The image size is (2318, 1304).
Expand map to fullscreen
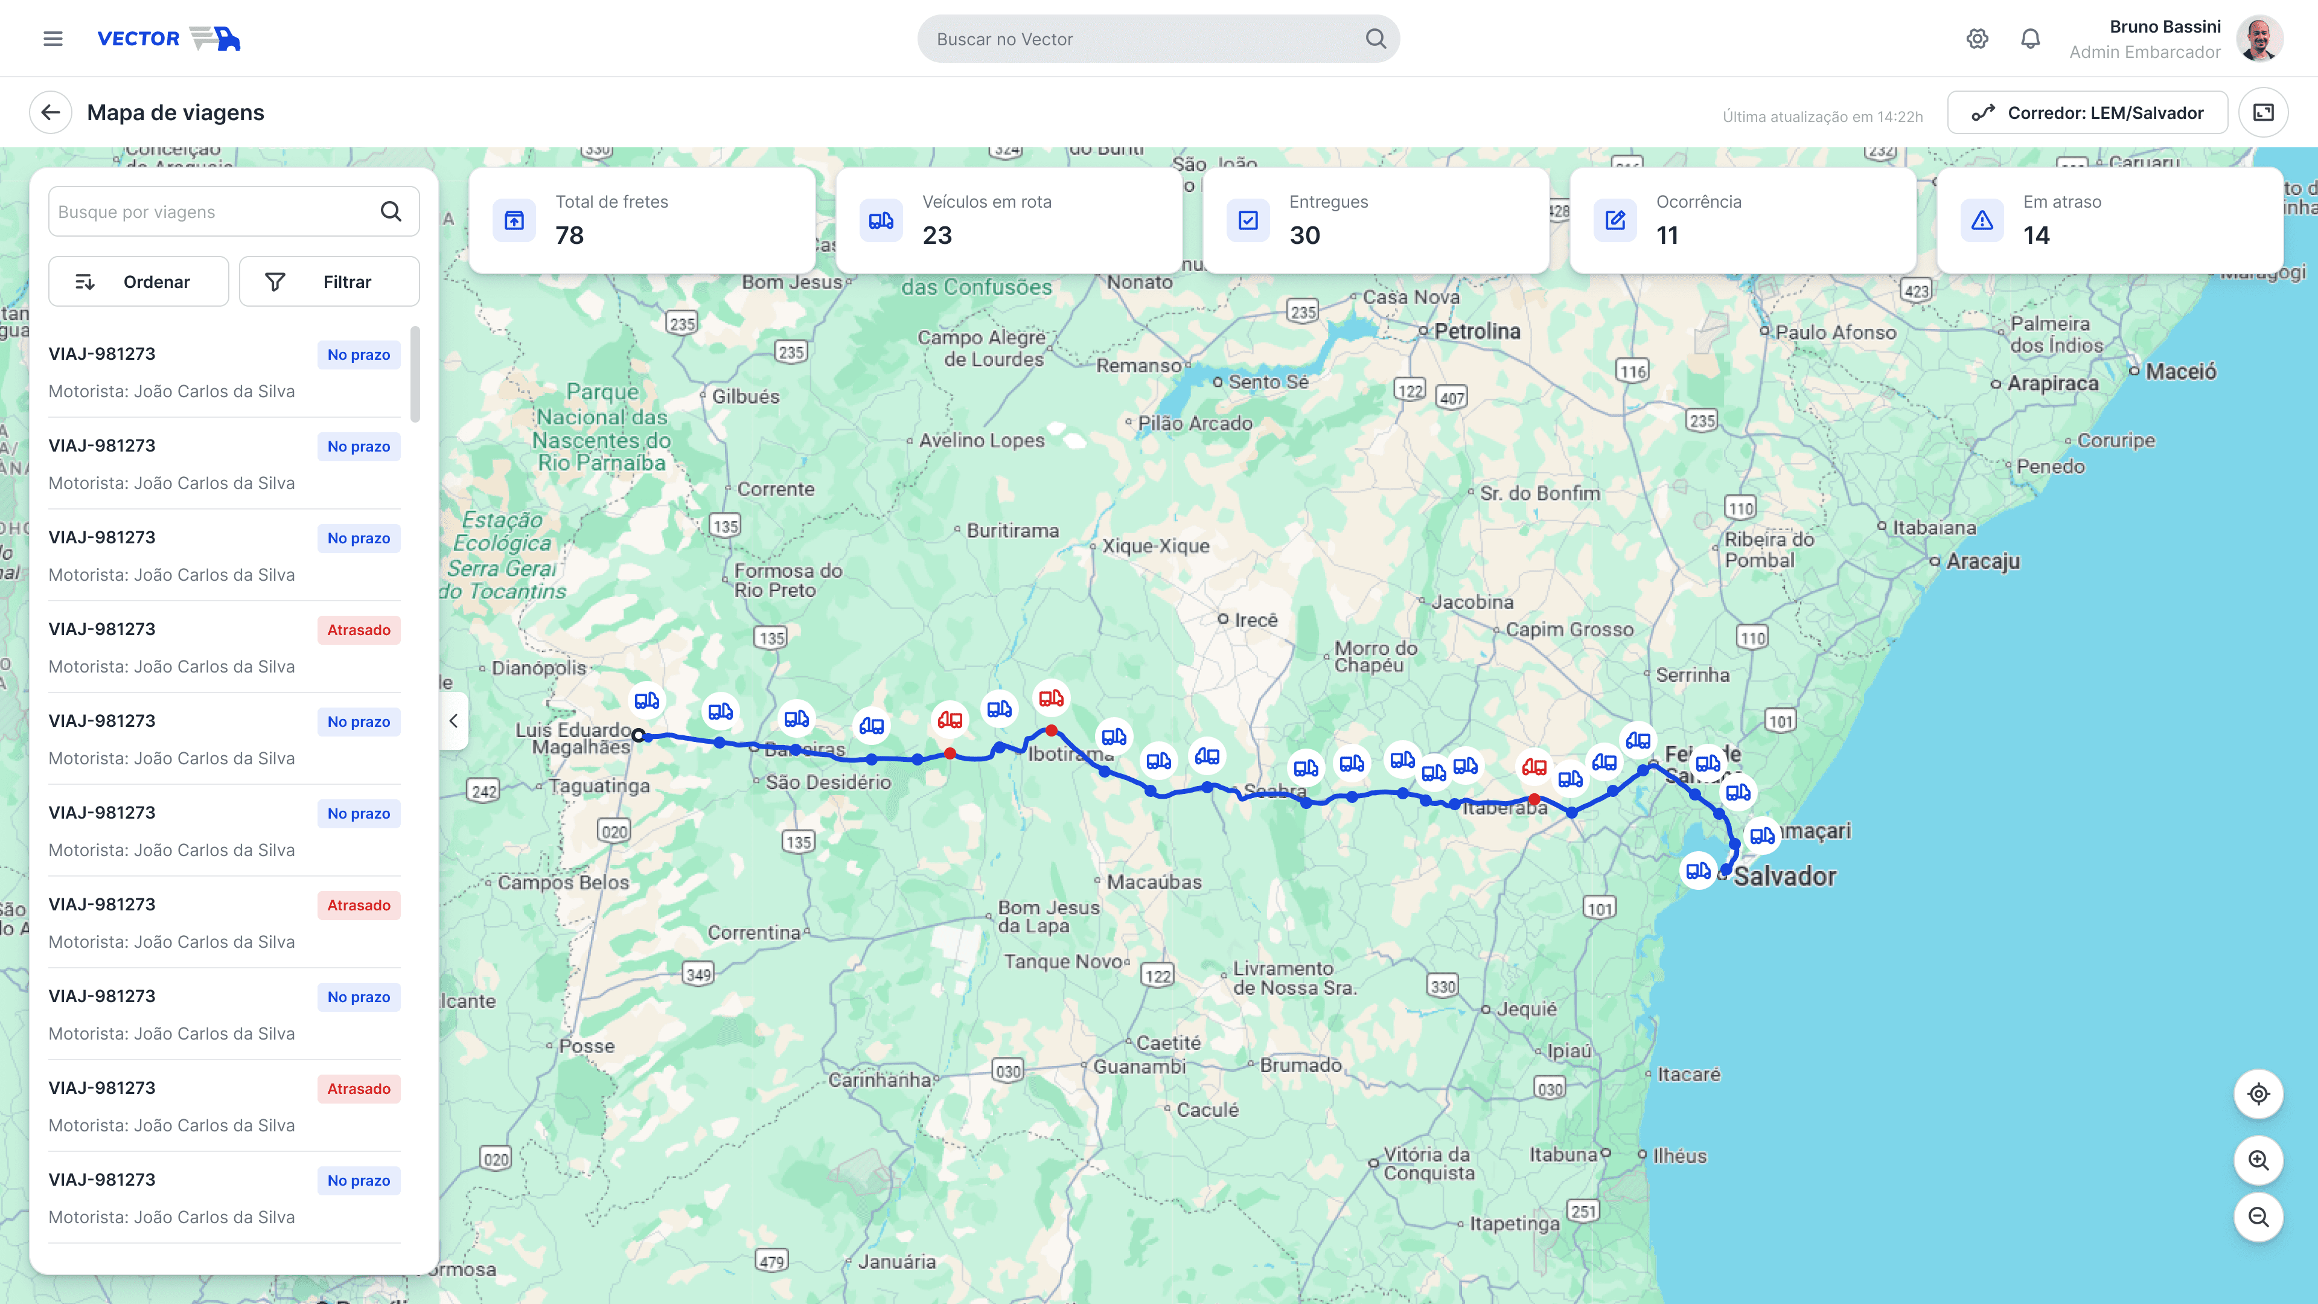click(x=2263, y=112)
